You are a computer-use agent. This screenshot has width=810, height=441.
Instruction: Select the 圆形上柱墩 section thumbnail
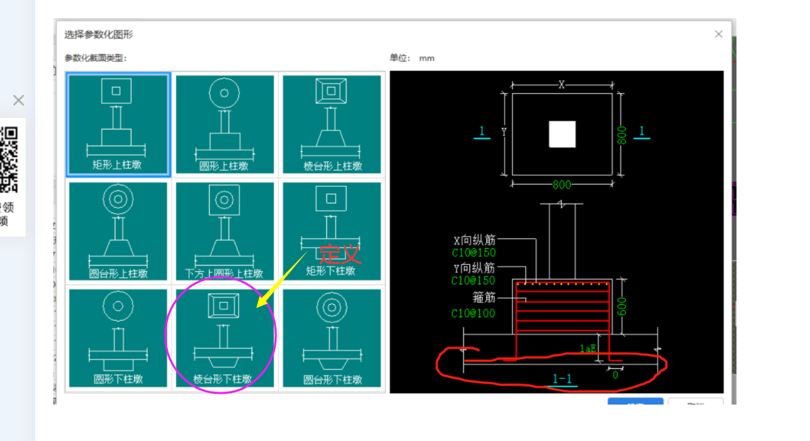tap(225, 125)
